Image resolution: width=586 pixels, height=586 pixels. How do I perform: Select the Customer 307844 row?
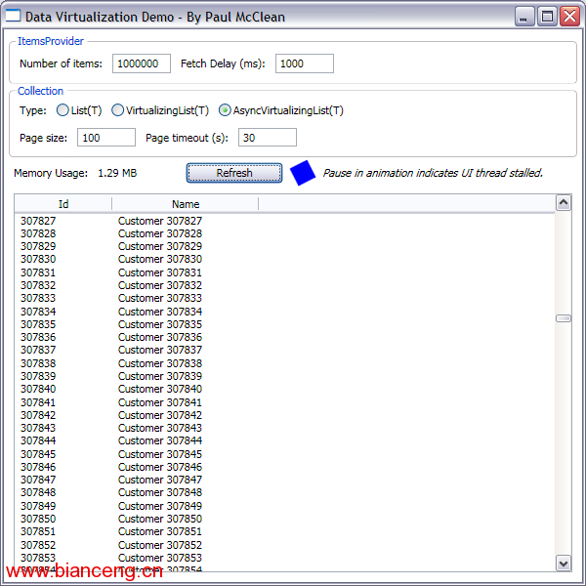click(285, 440)
